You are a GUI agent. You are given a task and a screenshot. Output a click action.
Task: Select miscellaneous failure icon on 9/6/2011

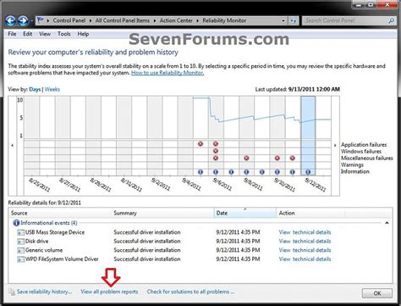[216, 158]
